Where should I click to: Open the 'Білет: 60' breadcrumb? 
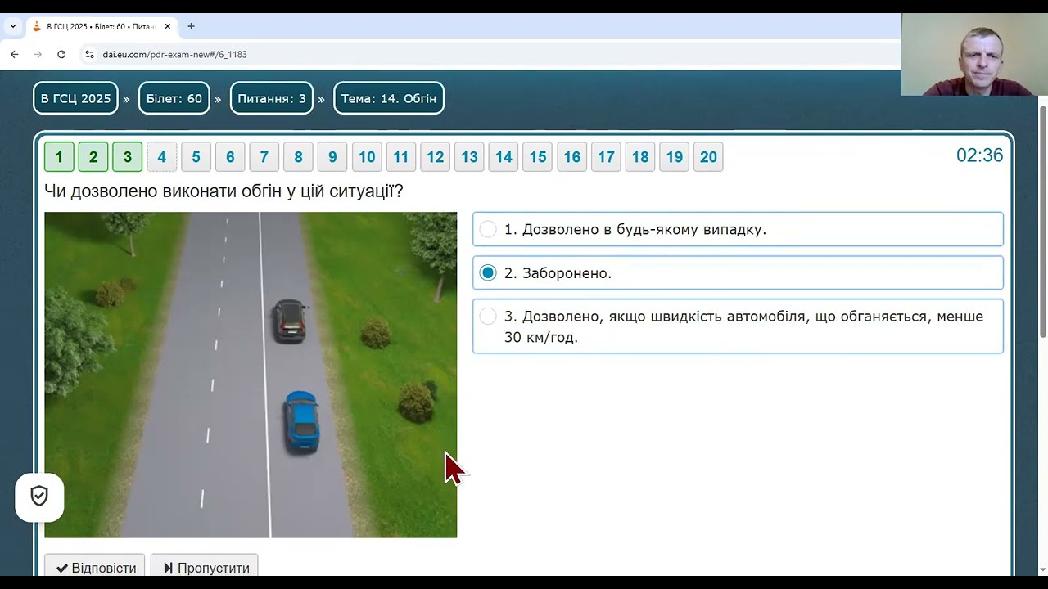pyautogui.click(x=174, y=98)
